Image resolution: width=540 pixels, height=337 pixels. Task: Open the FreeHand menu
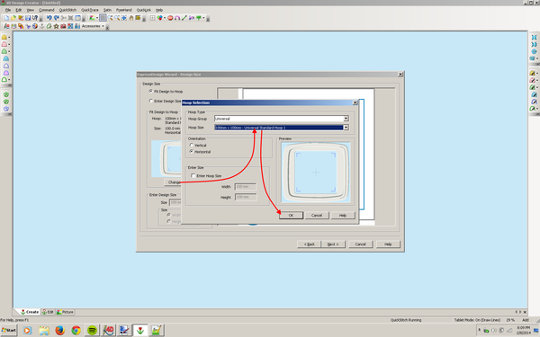(x=124, y=10)
